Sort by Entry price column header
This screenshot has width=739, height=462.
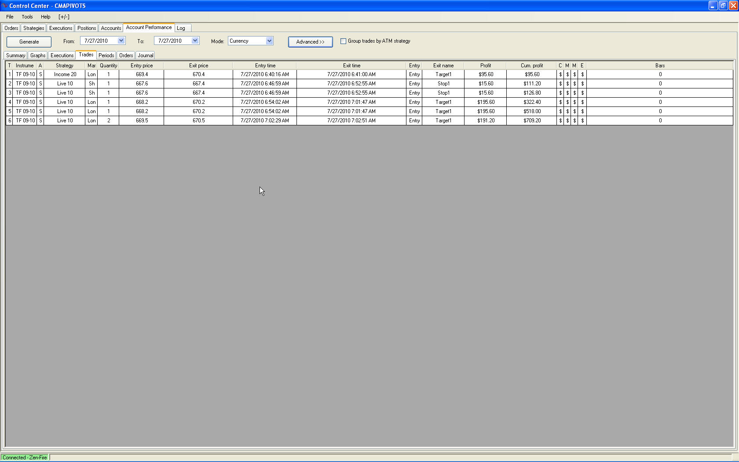coord(142,66)
